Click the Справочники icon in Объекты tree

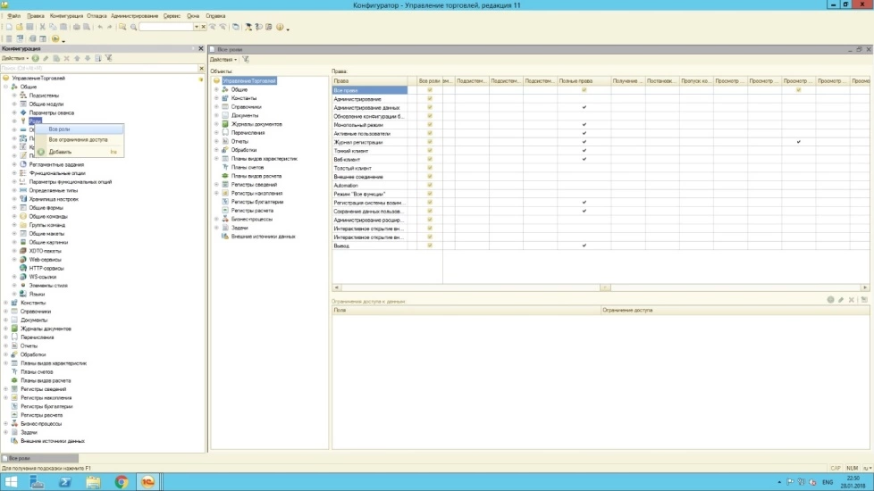225,106
